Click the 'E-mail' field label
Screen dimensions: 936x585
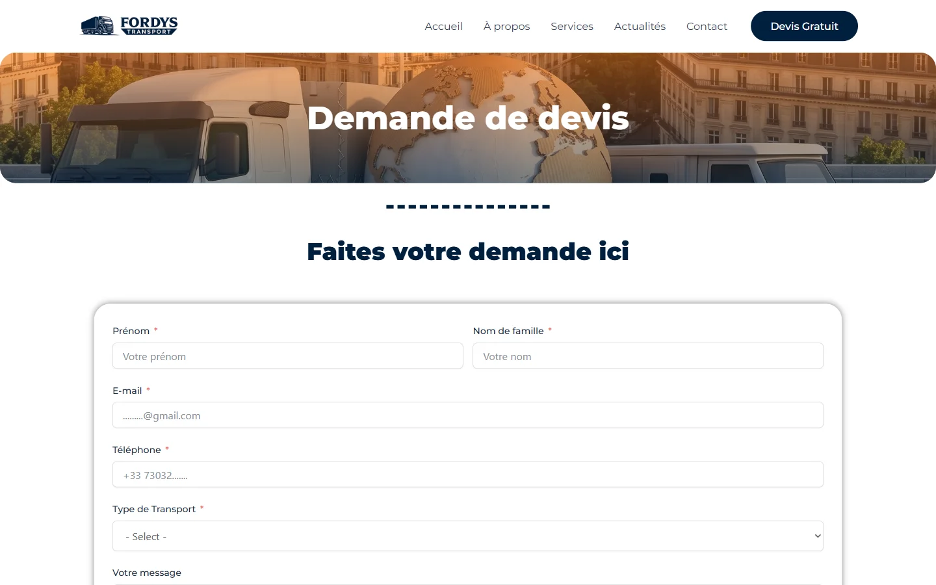point(127,391)
